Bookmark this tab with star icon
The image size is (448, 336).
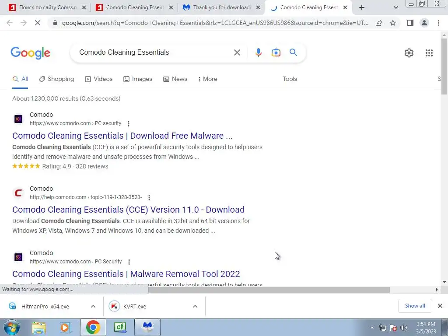point(393,23)
